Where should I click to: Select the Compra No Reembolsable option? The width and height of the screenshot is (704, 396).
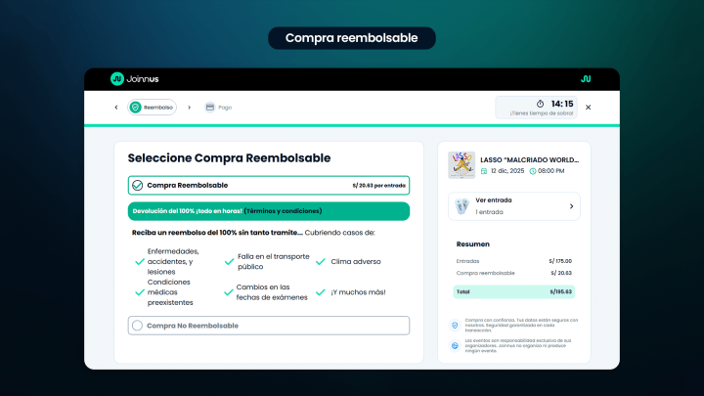(138, 326)
